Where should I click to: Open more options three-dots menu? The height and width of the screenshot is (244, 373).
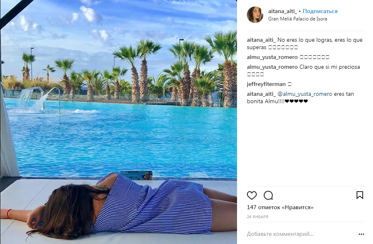[361, 234]
